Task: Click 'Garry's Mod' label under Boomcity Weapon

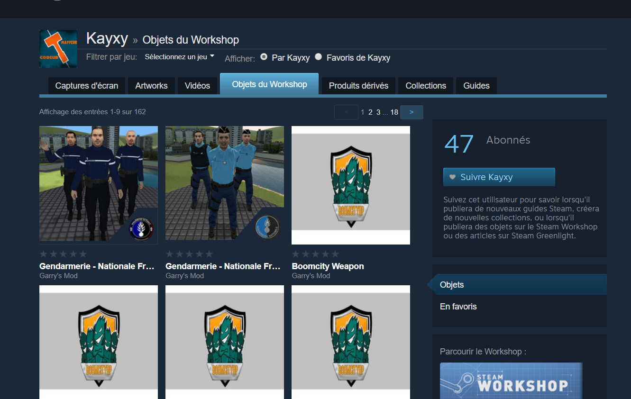Action: (311, 276)
